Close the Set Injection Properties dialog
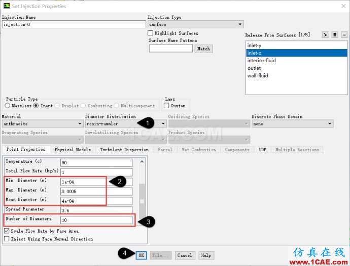 [343, 6]
